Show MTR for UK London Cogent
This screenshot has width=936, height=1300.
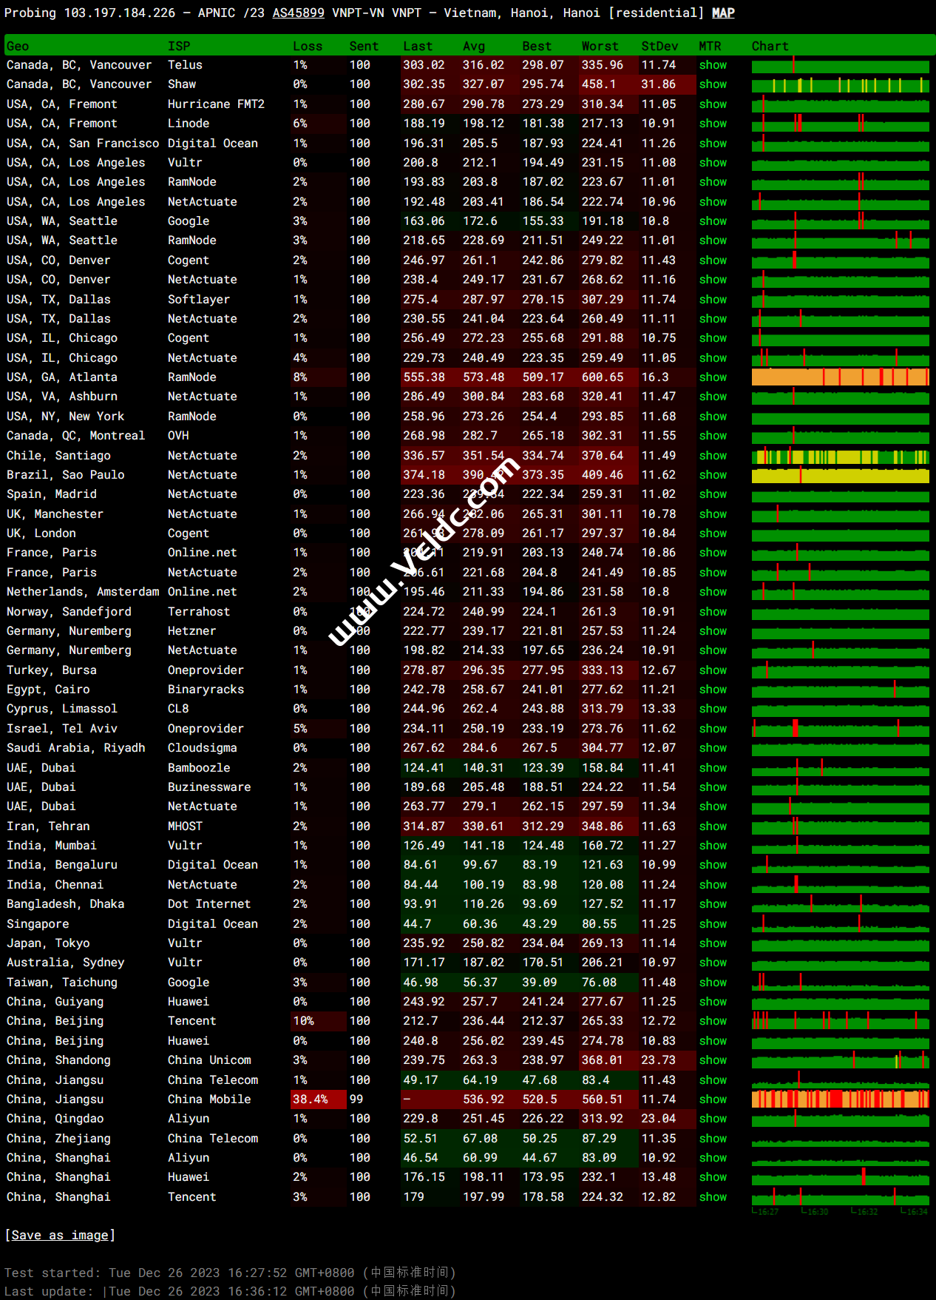[x=713, y=533]
